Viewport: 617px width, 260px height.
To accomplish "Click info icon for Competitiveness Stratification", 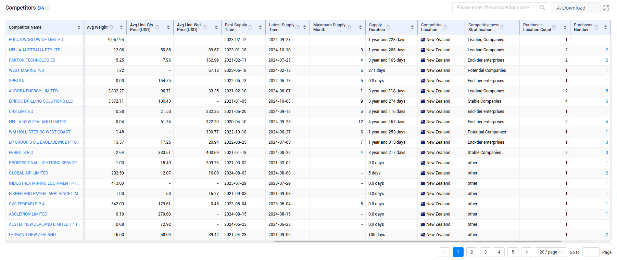I will tap(502, 27).
